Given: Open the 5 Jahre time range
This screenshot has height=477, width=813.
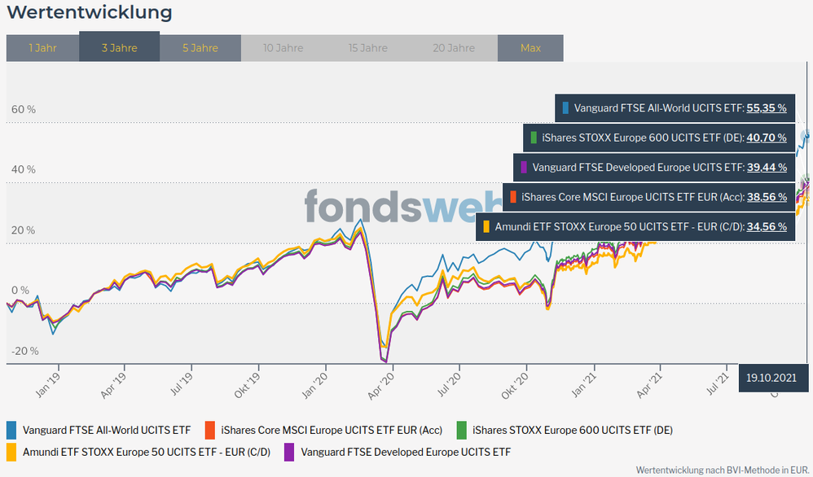Looking at the screenshot, I should pyautogui.click(x=200, y=48).
